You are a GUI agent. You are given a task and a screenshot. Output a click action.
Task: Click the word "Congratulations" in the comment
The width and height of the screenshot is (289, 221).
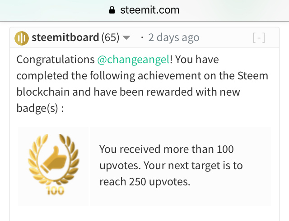tap(55, 60)
